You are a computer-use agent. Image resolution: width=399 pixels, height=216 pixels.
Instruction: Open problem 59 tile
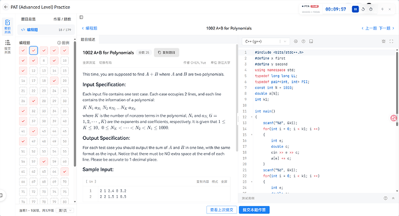click(x=54, y=161)
